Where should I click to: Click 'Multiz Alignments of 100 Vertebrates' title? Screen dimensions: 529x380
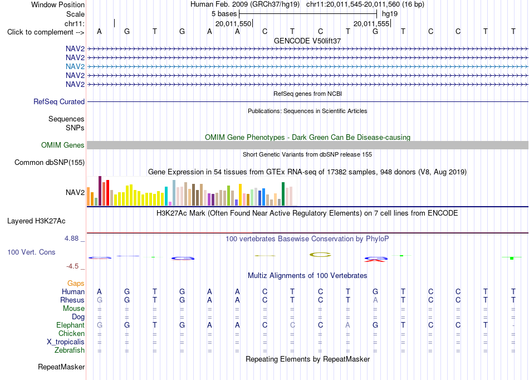coord(307,275)
